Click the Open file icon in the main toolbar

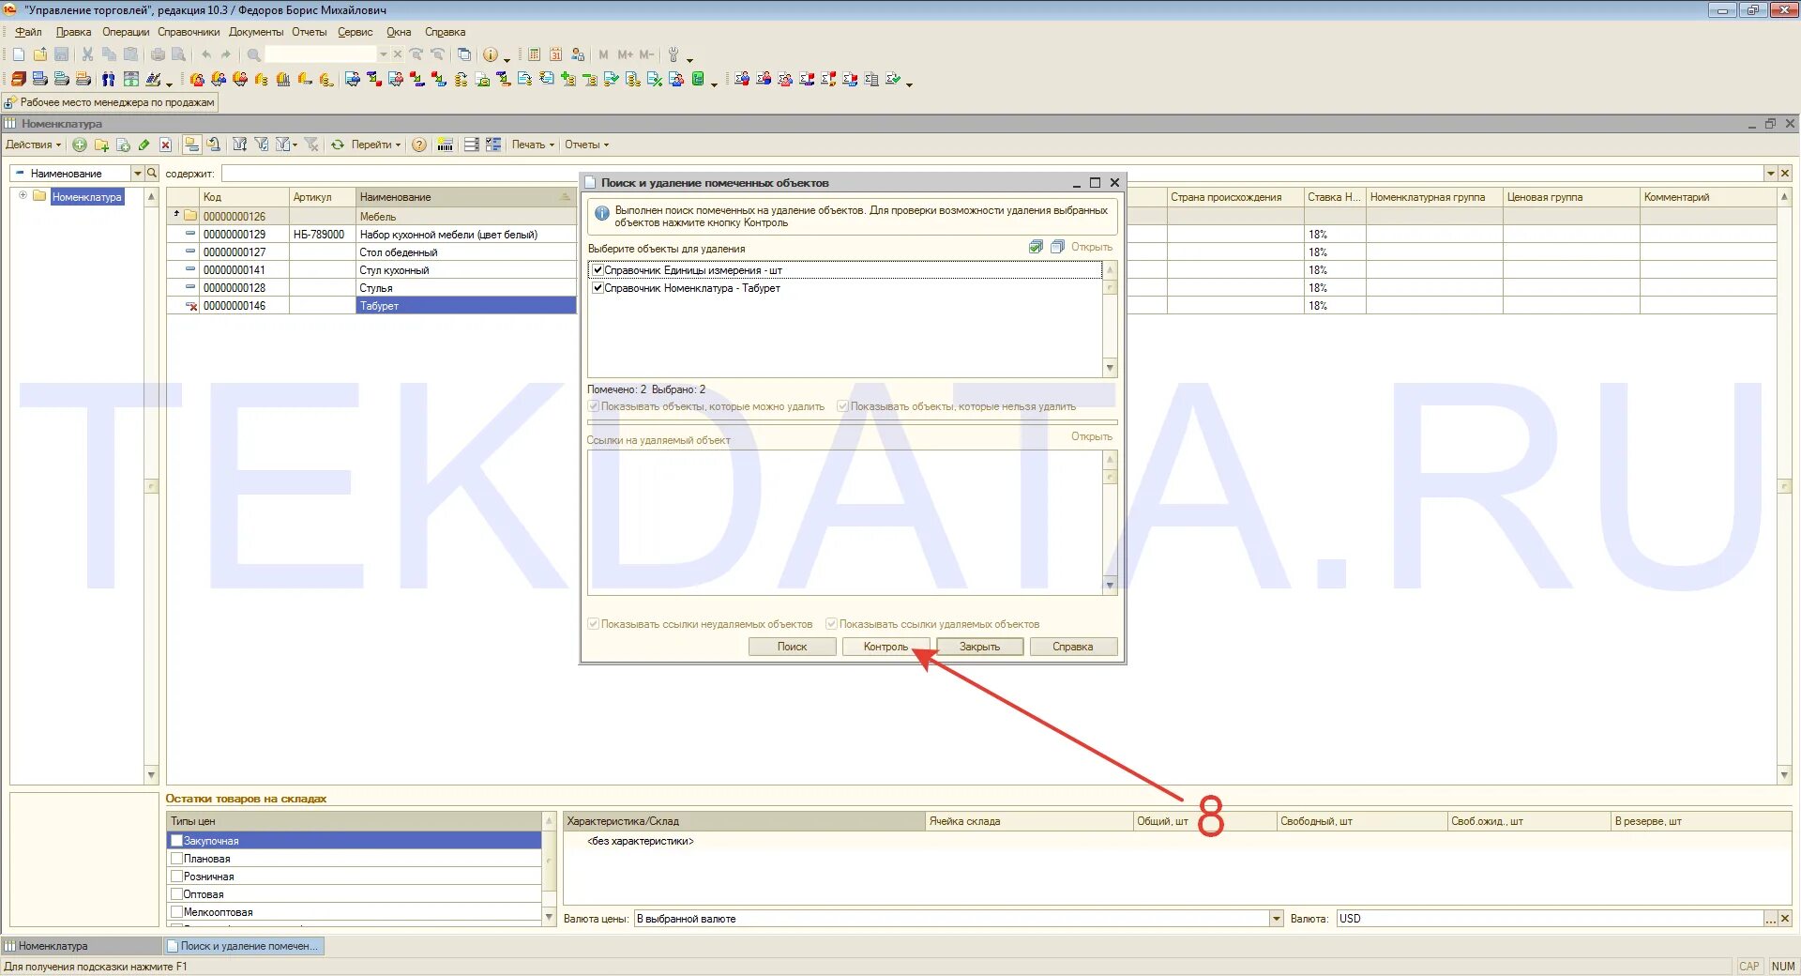pyautogui.click(x=40, y=54)
